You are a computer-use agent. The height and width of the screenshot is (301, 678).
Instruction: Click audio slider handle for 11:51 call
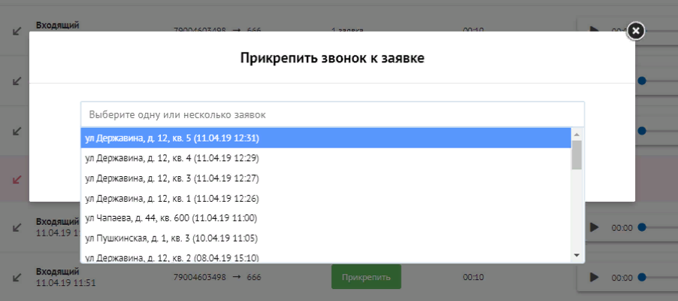coord(641,277)
